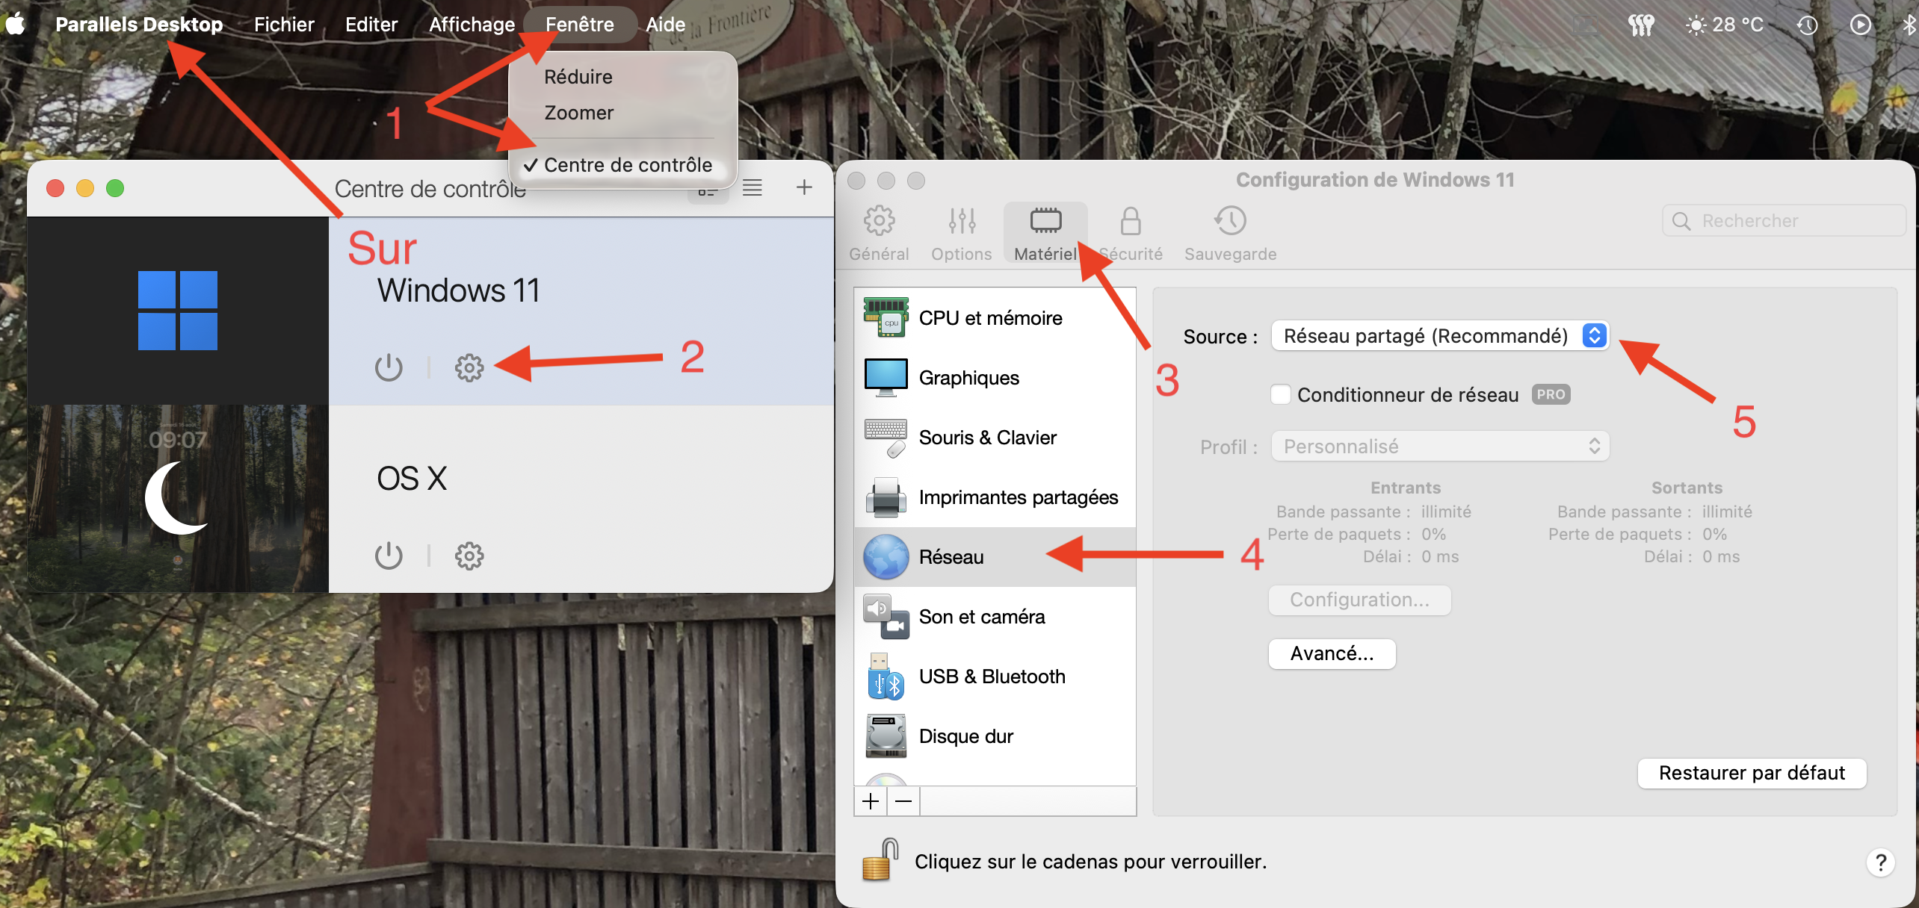
Task: Select USB & Bluetooth in sidebar
Action: [992, 677]
